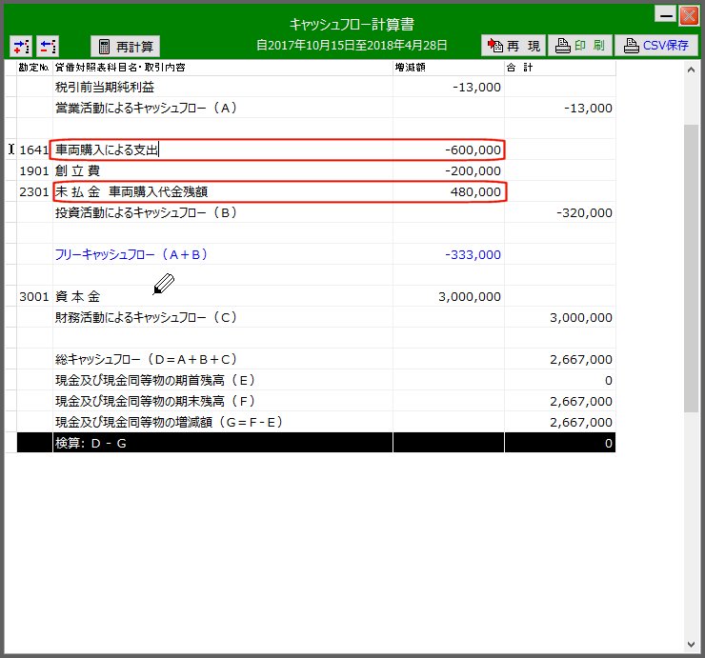Click the 480,000 amount cell
705x658 pixels.
448,191
